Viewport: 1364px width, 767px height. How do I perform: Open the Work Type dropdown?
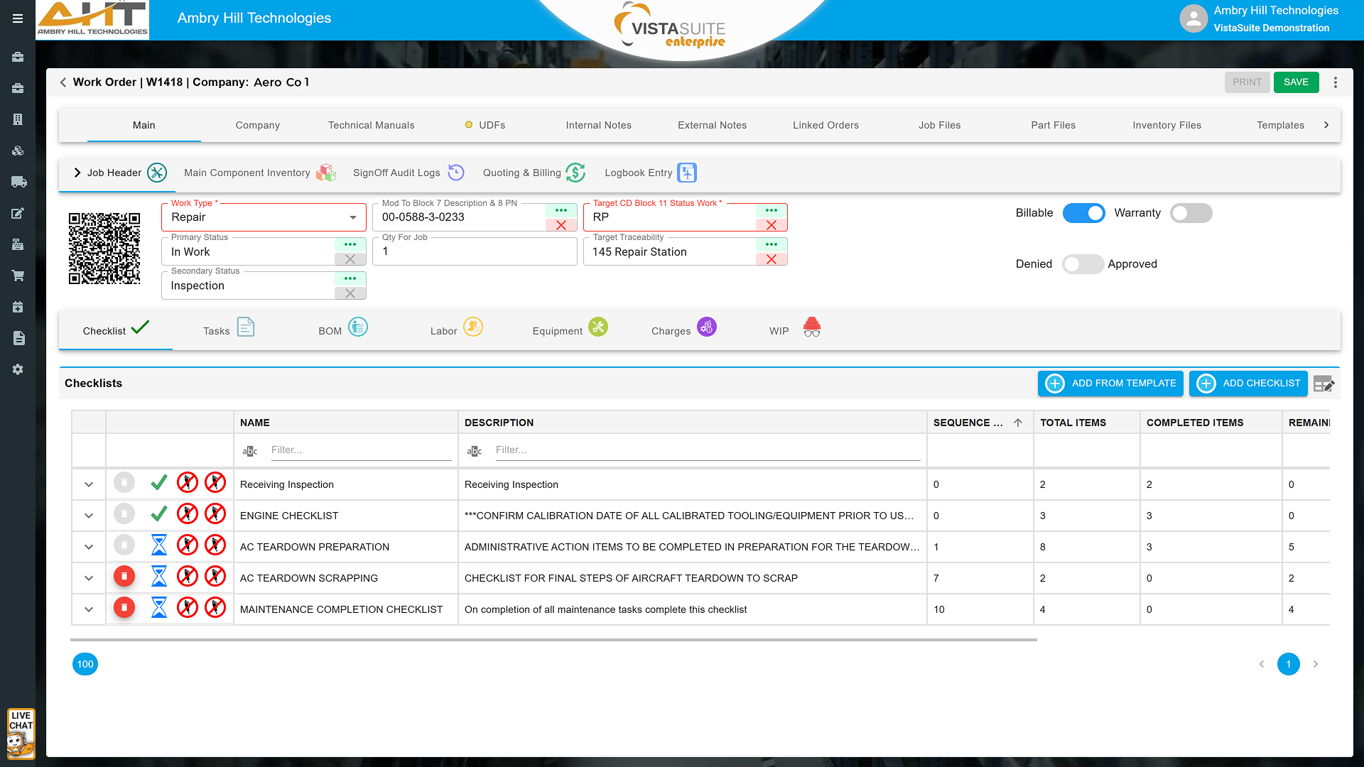click(x=352, y=217)
